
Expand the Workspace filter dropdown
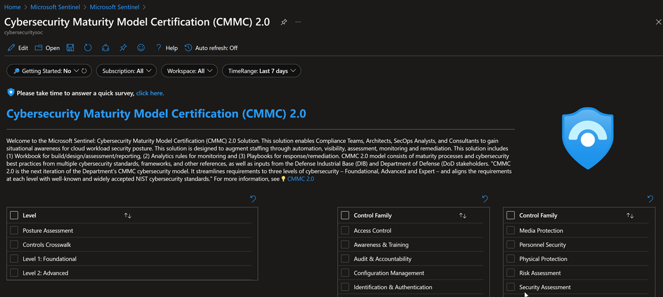coord(190,71)
